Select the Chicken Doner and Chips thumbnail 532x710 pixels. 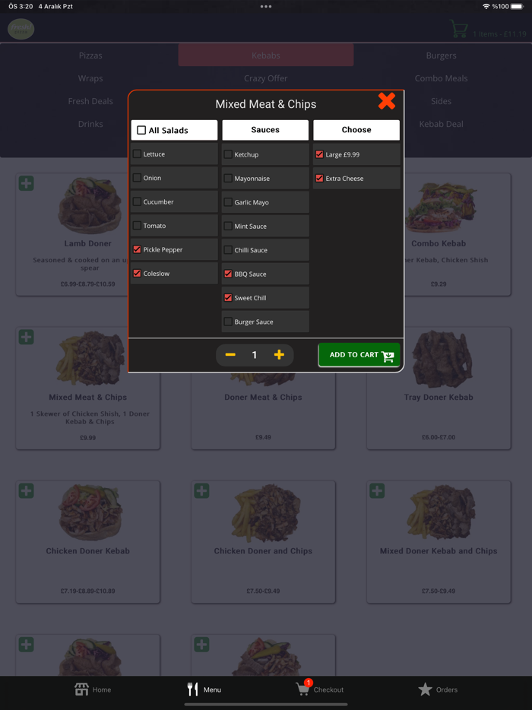[263, 512]
